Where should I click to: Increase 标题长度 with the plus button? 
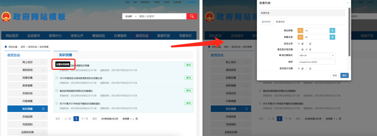[x=332, y=37]
